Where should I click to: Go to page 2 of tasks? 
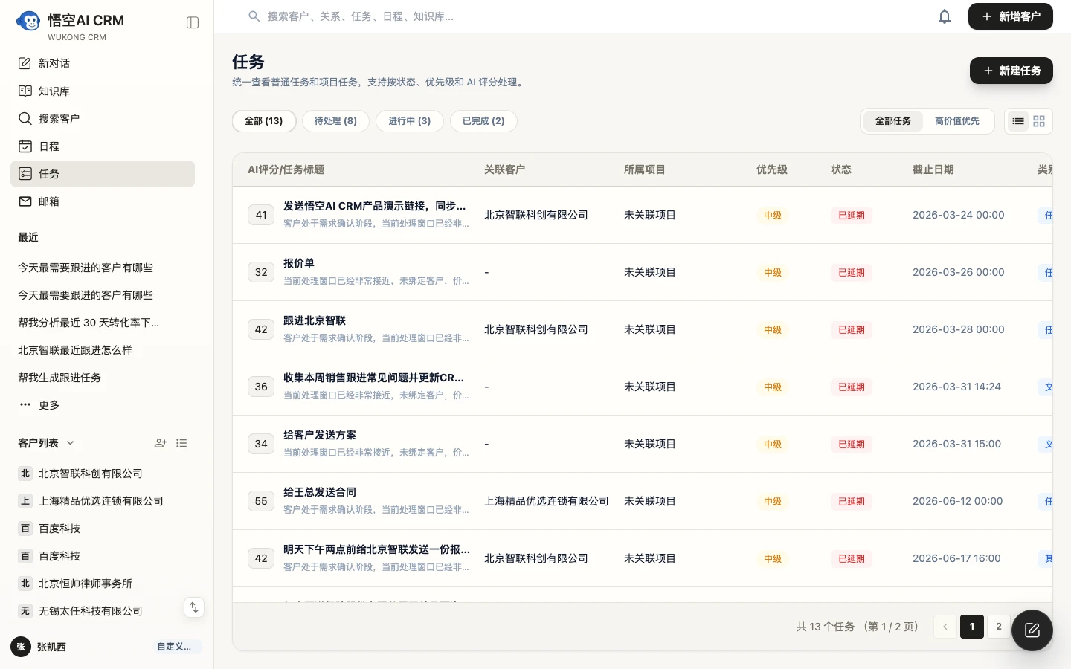click(999, 627)
